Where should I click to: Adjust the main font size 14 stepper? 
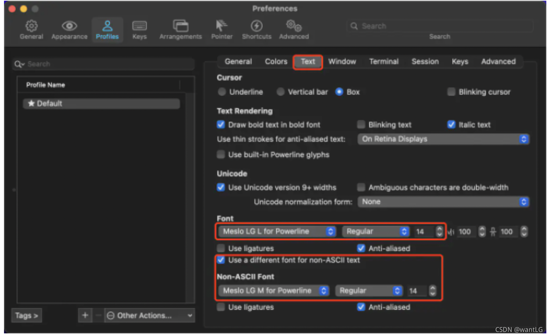pyautogui.click(x=439, y=231)
